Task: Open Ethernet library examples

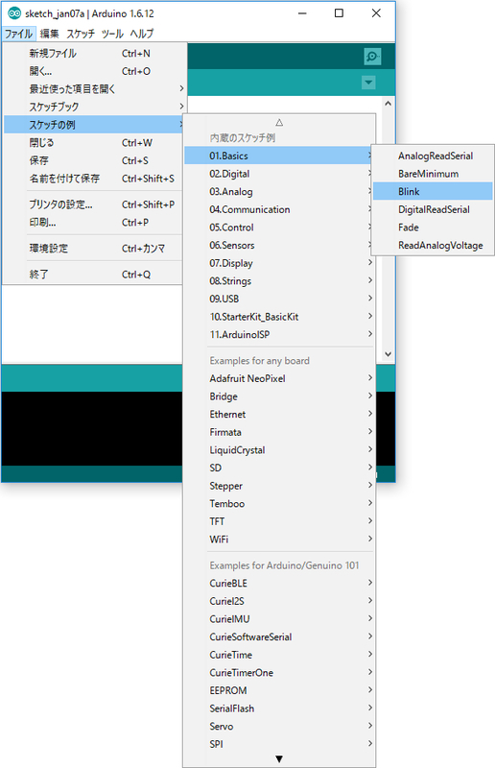Action: coord(279,414)
